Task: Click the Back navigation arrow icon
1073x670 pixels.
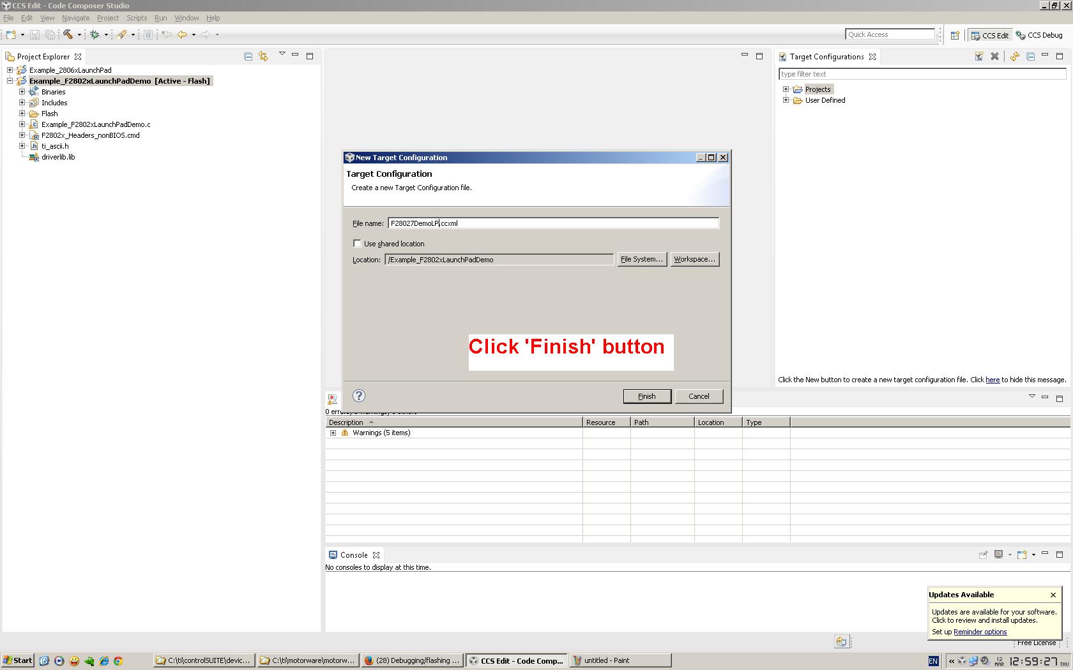Action: (183, 35)
